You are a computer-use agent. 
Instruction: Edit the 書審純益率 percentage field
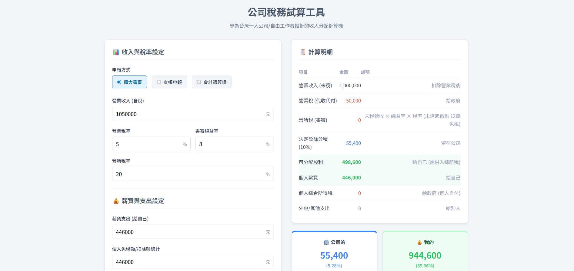pos(231,144)
